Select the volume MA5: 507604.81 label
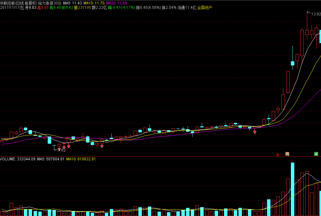The image size is (321, 216). click(x=51, y=159)
